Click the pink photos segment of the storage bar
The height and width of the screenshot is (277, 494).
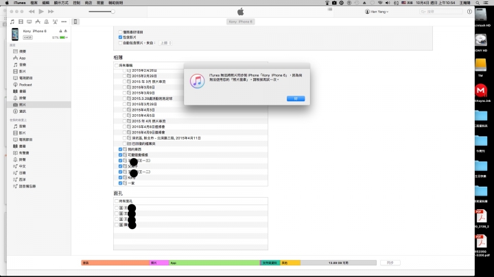[x=159, y=263]
